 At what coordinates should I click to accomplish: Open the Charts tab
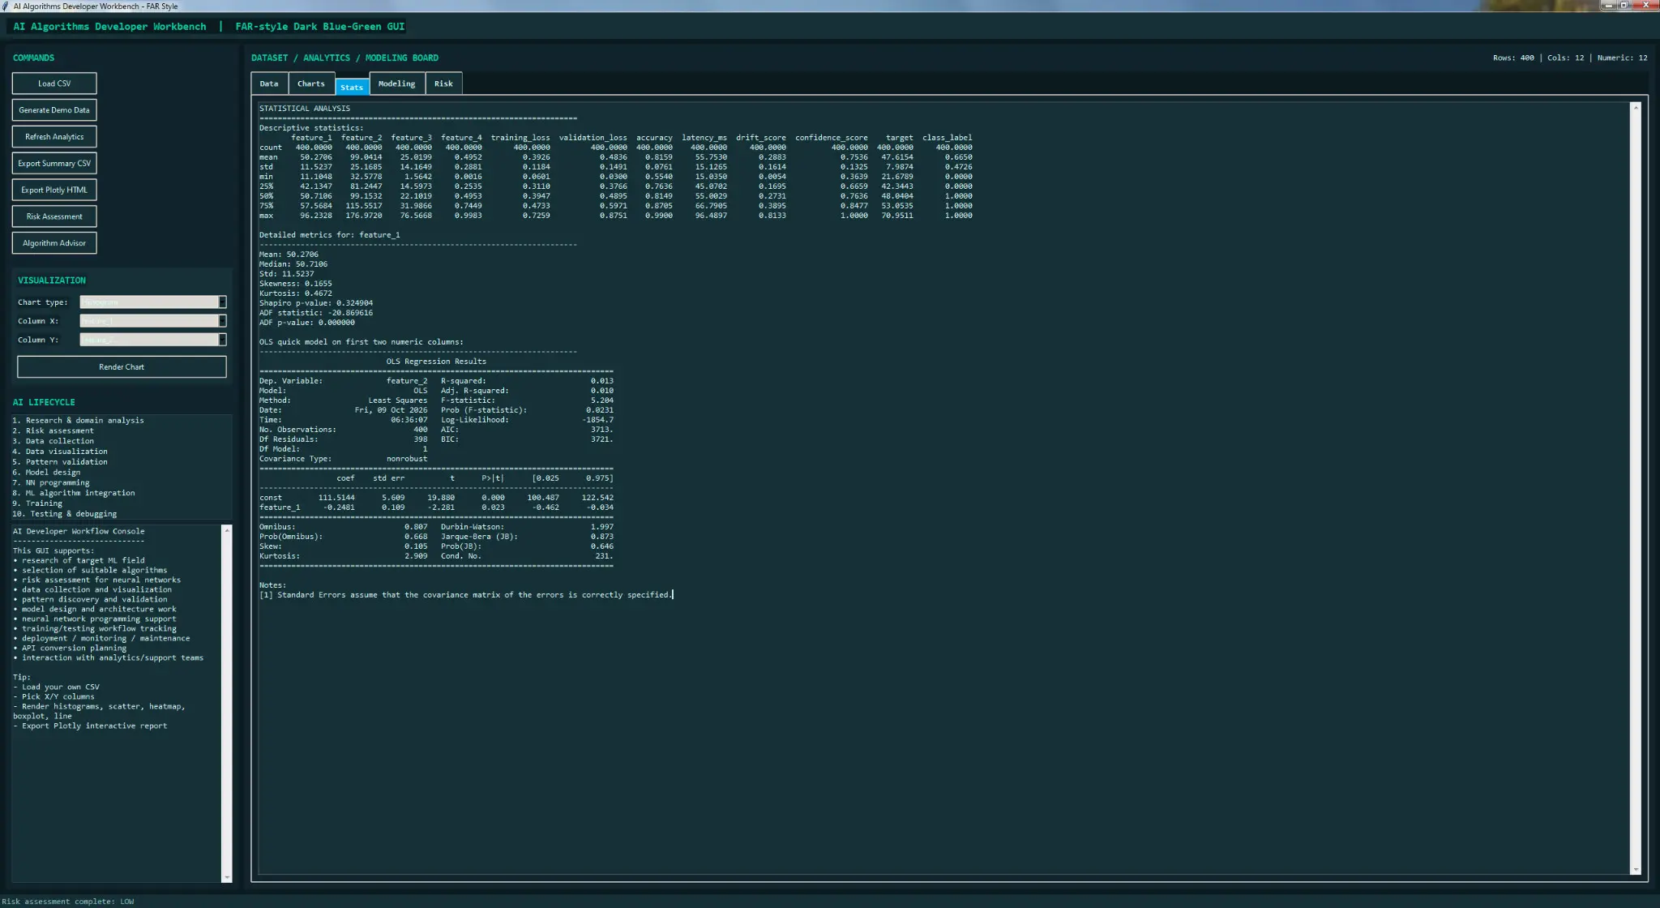[310, 84]
